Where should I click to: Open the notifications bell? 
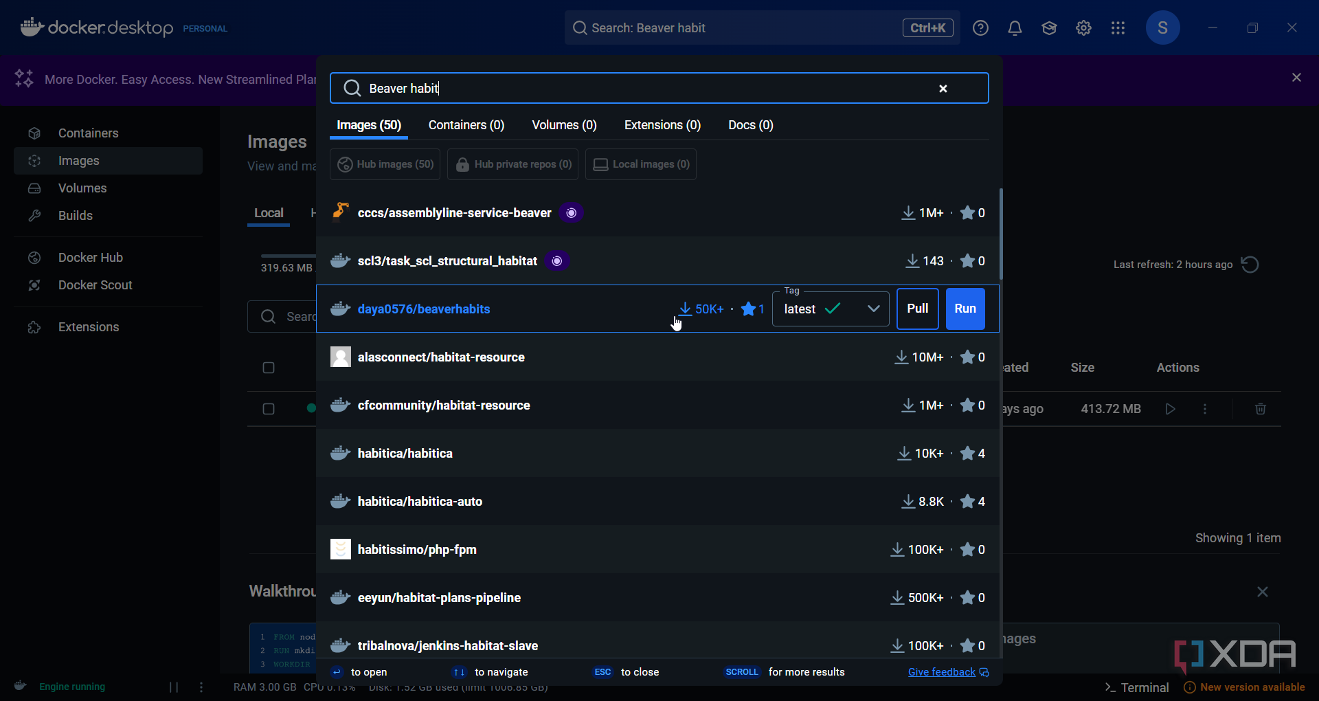(1015, 28)
